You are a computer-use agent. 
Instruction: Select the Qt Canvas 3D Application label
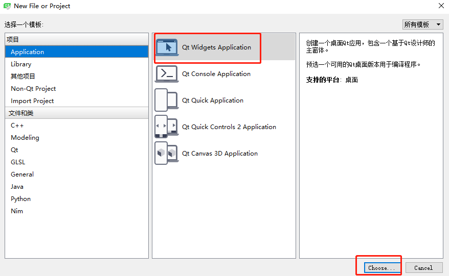(220, 154)
